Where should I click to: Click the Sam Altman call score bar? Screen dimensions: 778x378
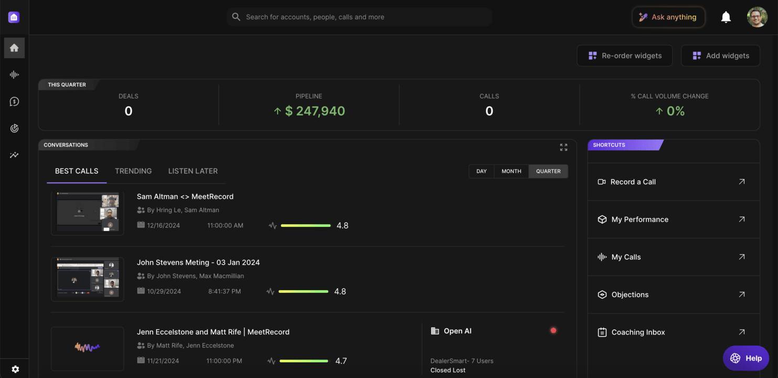click(305, 226)
